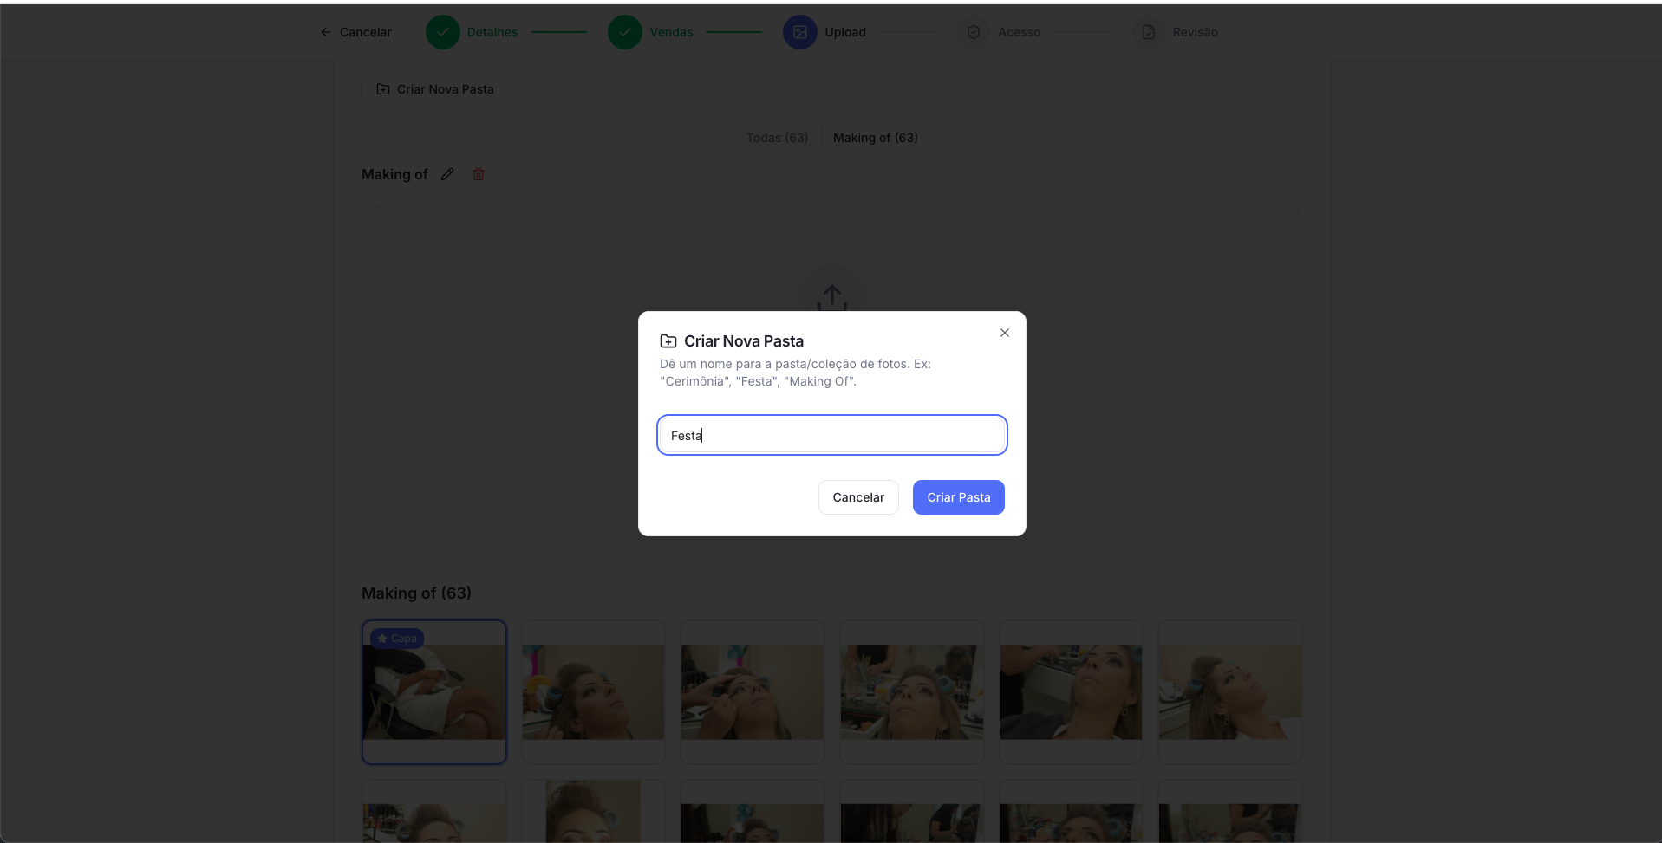Click the Revisão step label
The height and width of the screenshot is (843, 1662).
tap(1196, 32)
